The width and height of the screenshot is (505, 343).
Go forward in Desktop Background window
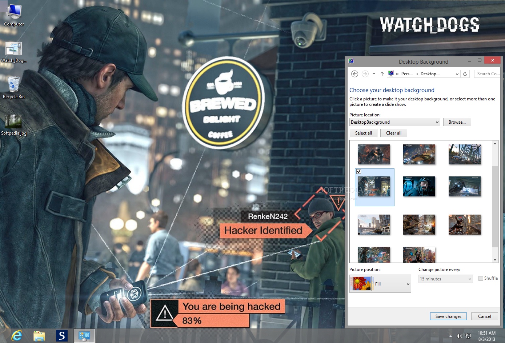click(365, 74)
